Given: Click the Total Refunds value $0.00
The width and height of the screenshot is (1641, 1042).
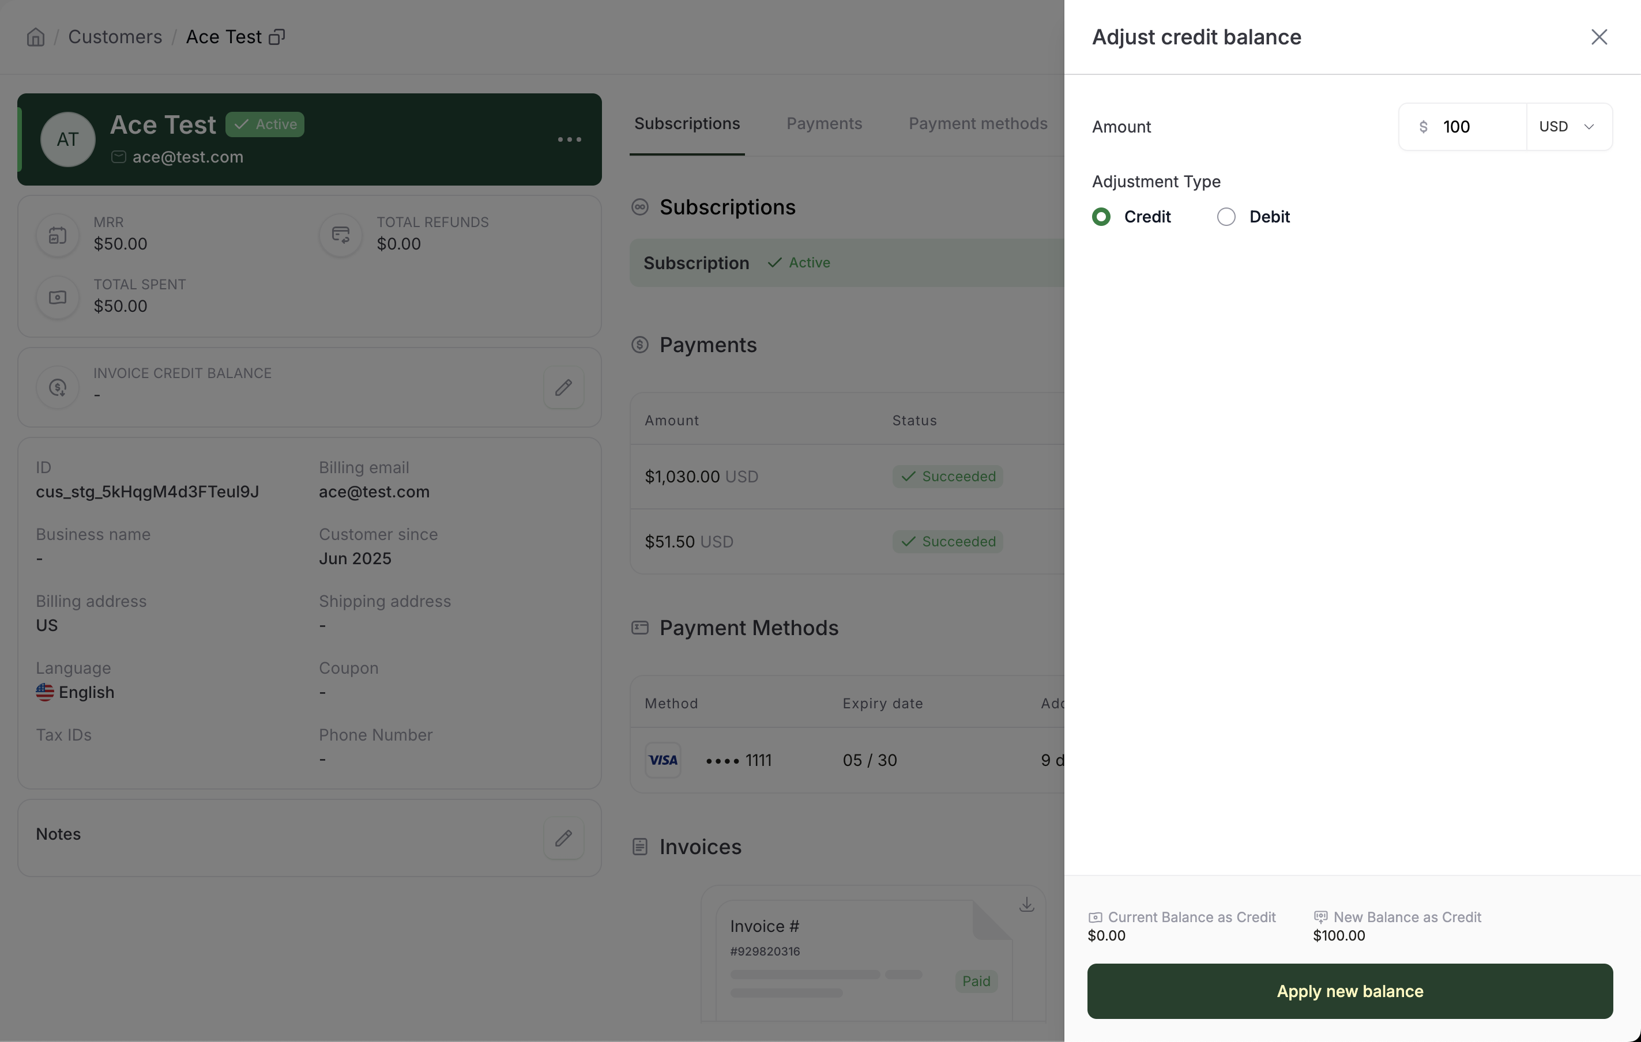Looking at the screenshot, I should [x=398, y=244].
